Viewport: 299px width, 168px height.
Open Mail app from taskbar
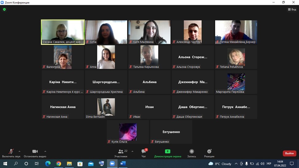tap(91, 164)
